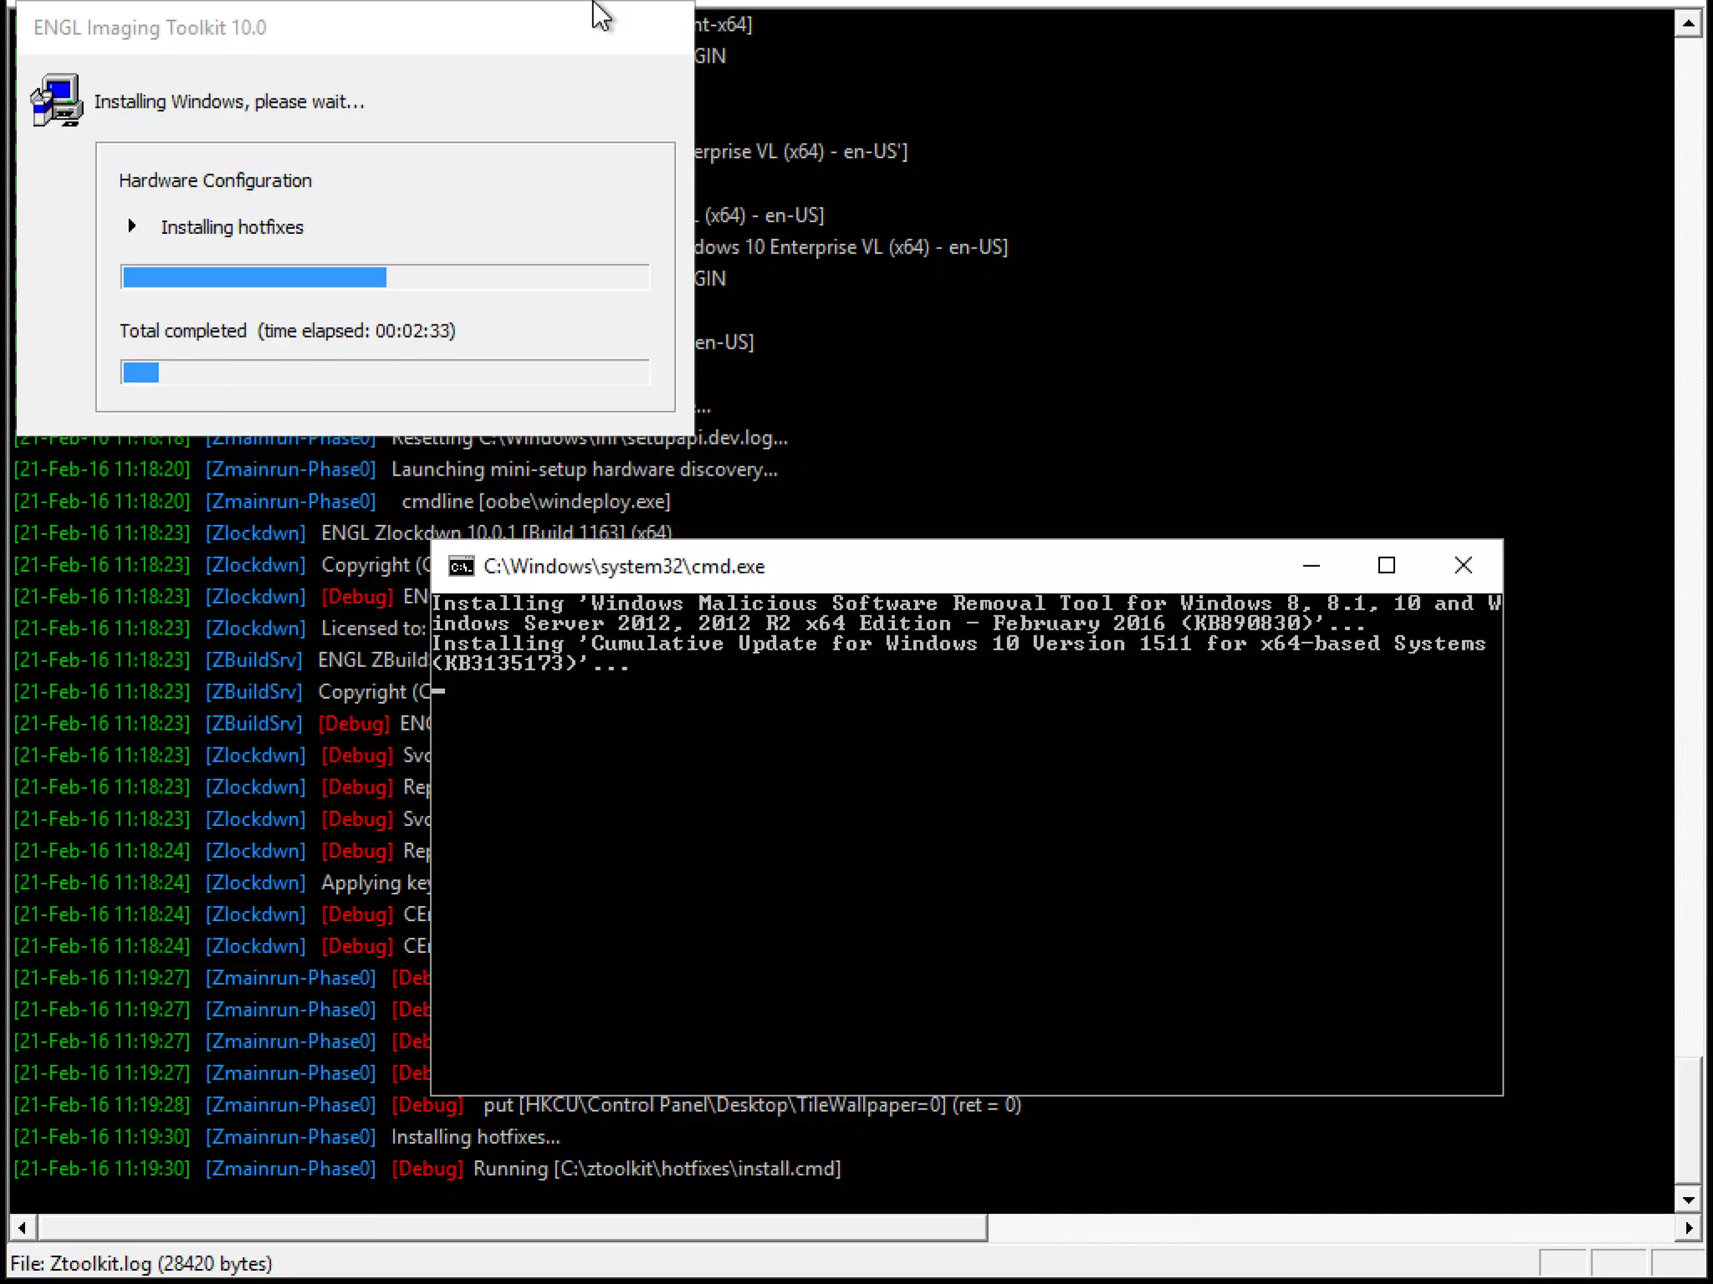Viewport: 1713px width, 1284px height.
Task: Click the 'Applying key' Zlockdwn log line
Action: point(376,883)
